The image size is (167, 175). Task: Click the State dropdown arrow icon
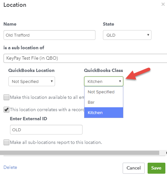point(148,35)
